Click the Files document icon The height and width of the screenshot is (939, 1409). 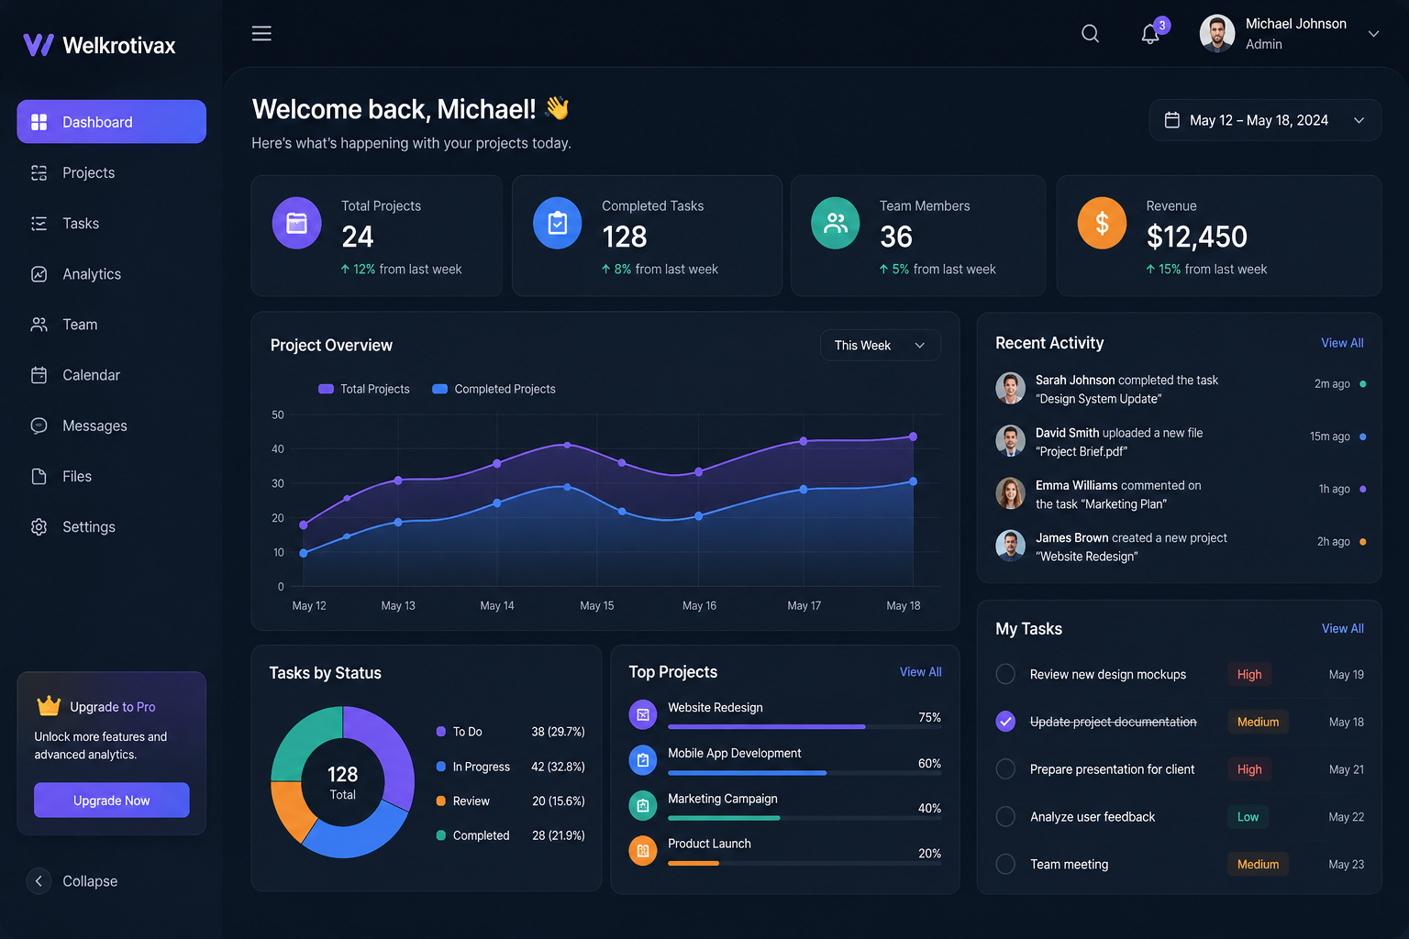39,476
